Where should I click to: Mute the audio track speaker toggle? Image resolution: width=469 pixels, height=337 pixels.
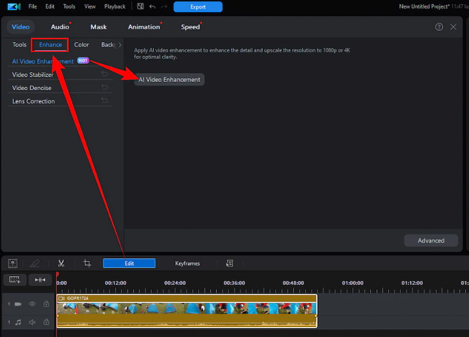[32, 322]
